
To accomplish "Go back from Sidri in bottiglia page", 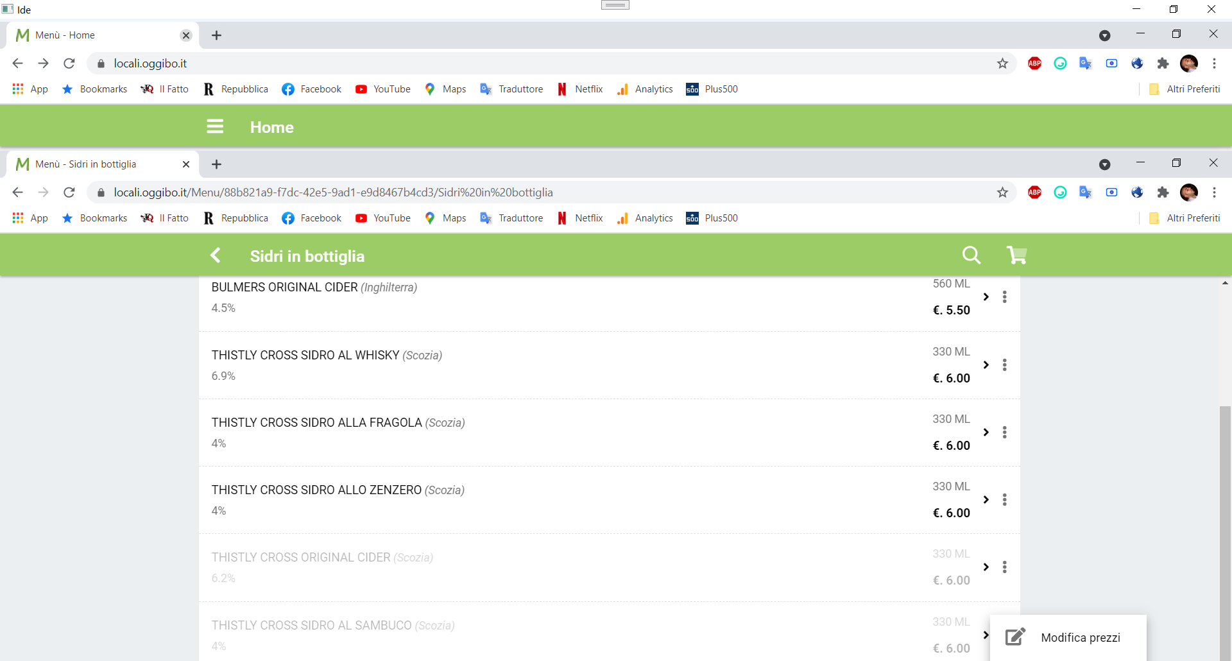I will point(216,255).
